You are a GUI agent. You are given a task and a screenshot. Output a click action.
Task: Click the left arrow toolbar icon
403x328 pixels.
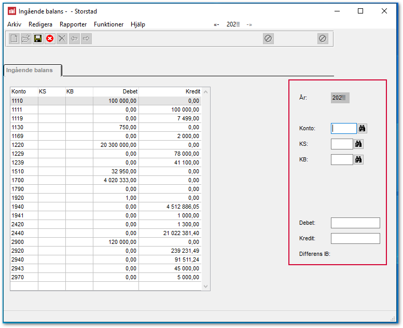(74, 39)
